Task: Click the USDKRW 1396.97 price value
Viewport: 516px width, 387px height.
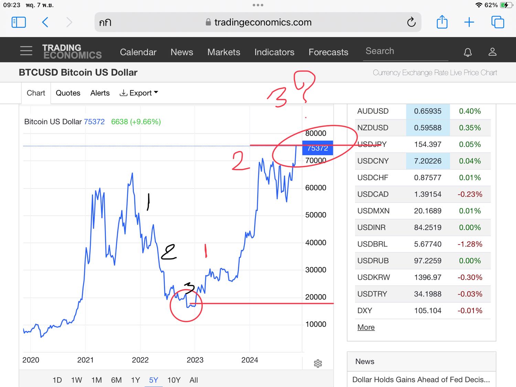Action: [428, 277]
